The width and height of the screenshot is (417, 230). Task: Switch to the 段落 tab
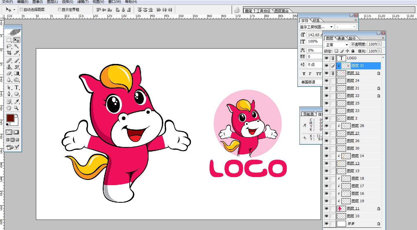click(316, 20)
